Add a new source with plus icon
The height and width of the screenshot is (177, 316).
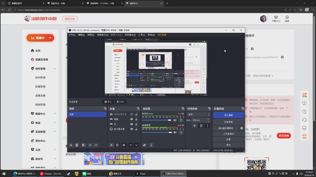point(111,145)
